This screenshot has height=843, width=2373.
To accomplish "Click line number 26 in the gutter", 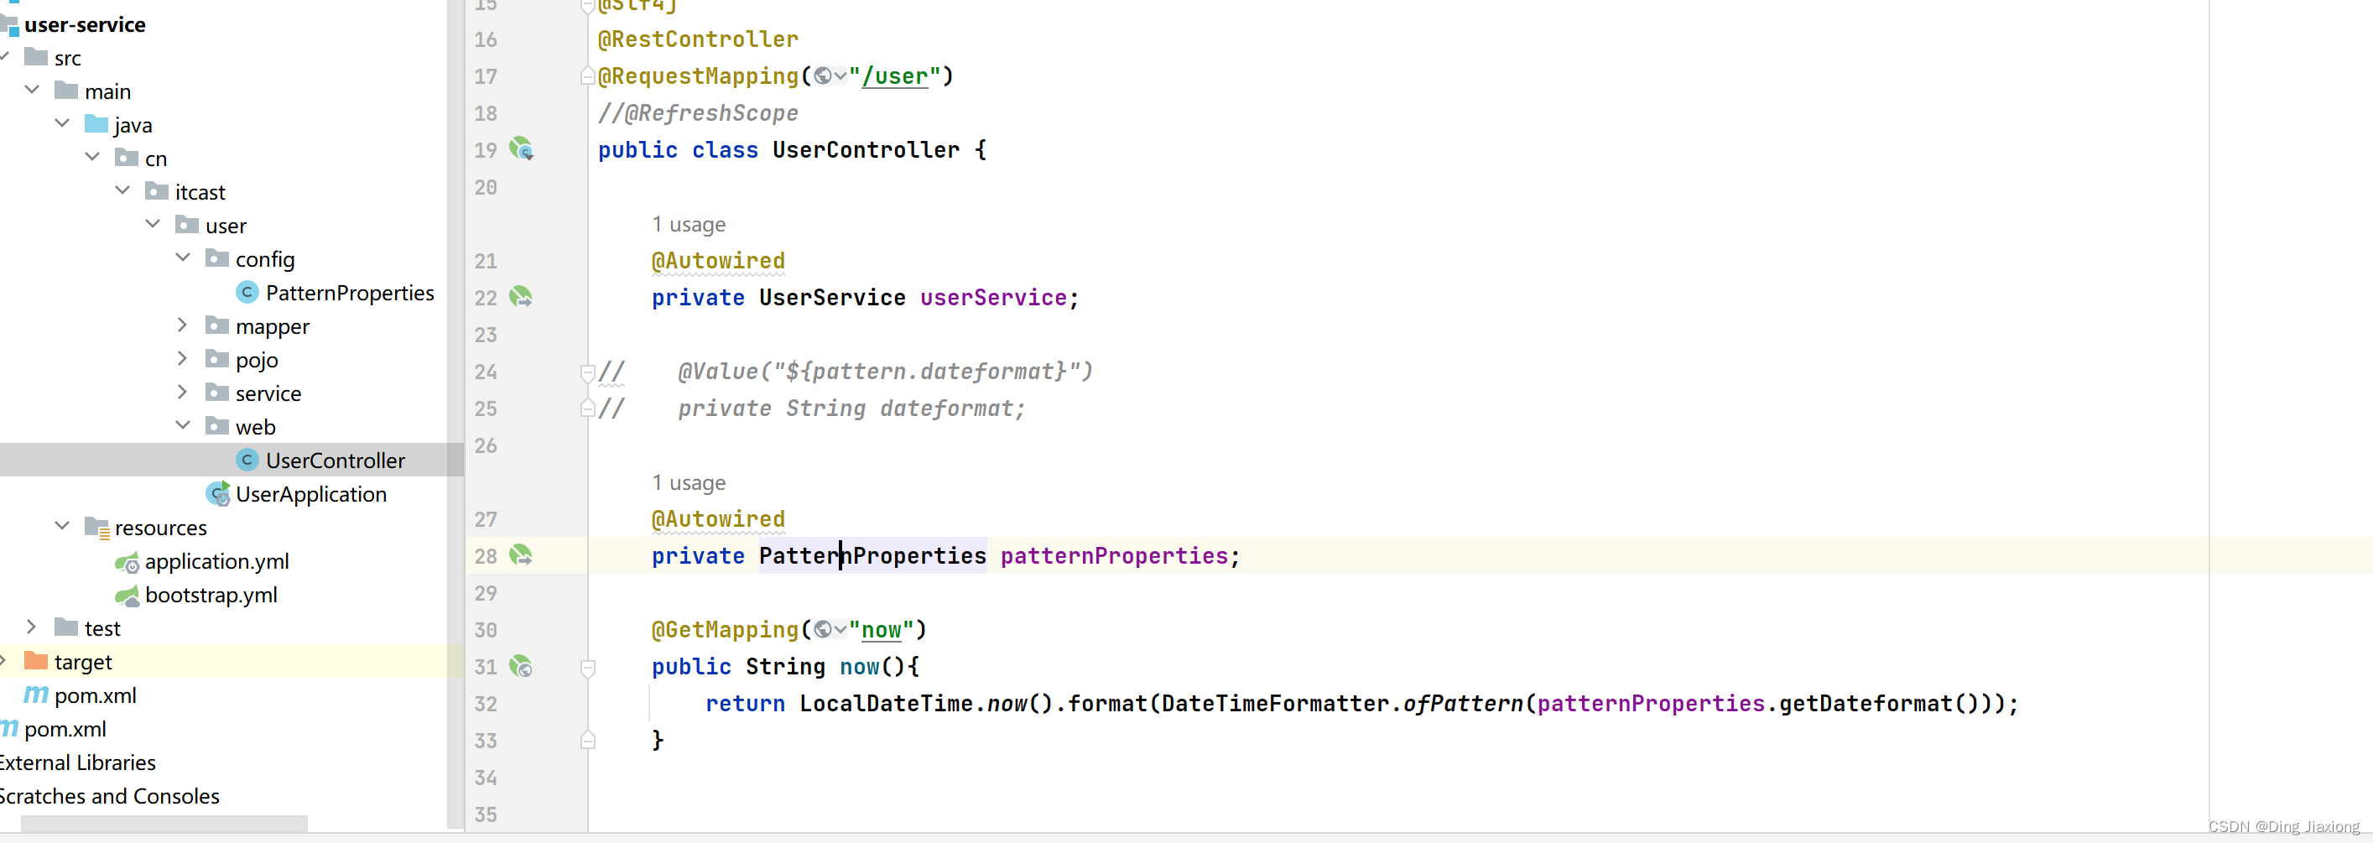I will click(x=486, y=445).
